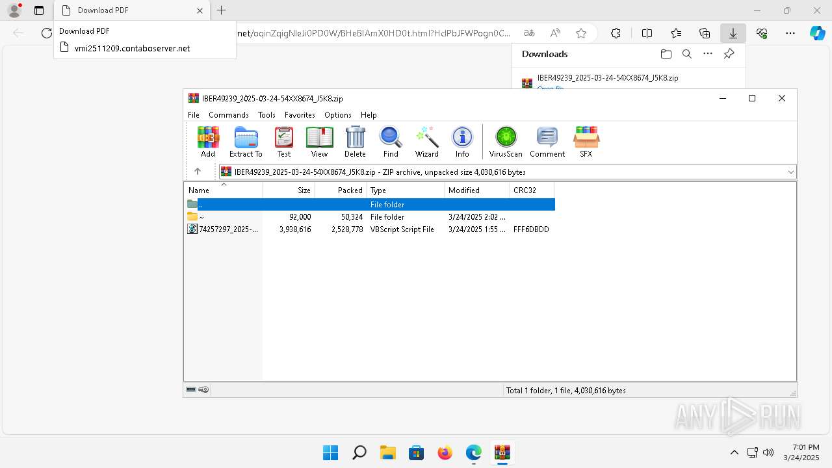Open the Comment tool

pos(547,142)
